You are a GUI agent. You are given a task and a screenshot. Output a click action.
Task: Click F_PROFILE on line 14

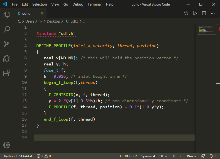pos(60,107)
